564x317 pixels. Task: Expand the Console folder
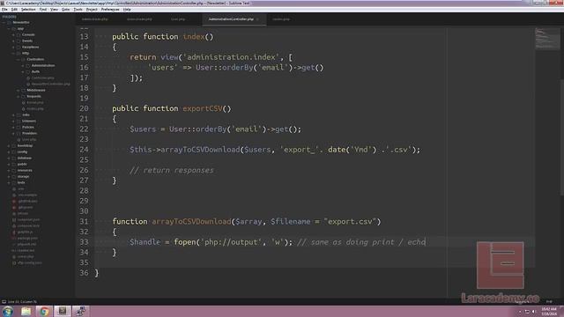tap(14, 35)
